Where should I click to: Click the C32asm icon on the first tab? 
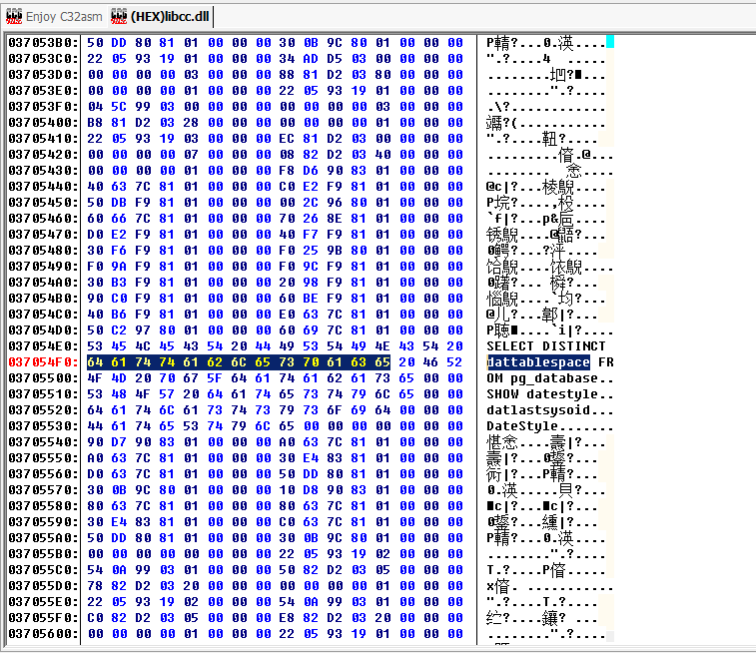pyautogui.click(x=14, y=17)
